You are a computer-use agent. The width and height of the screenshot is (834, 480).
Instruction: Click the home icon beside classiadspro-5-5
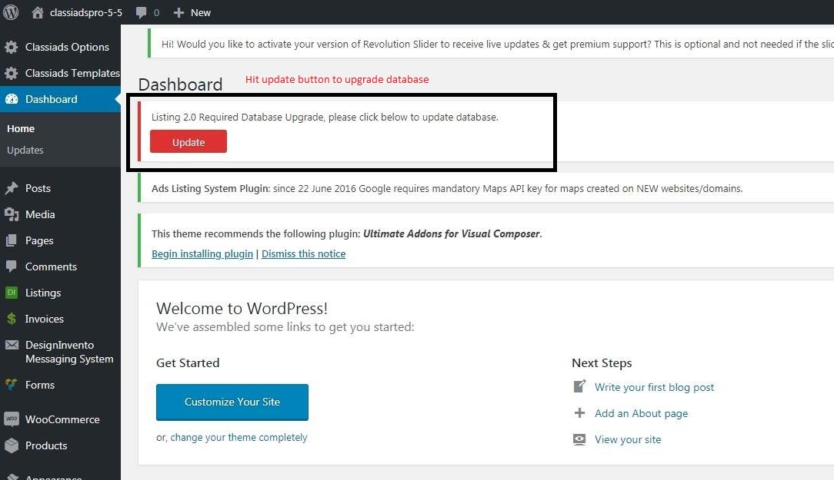click(37, 12)
